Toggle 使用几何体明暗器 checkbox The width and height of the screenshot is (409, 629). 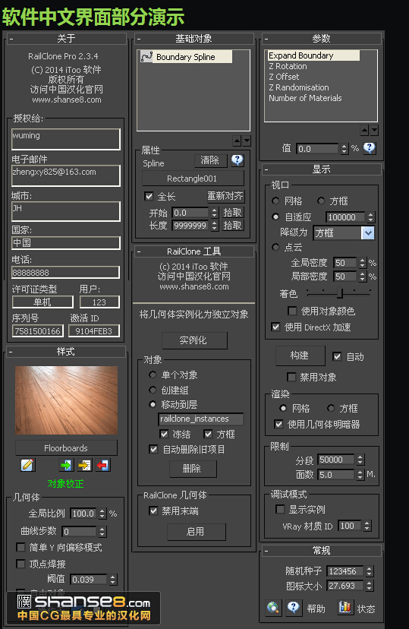tap(278, 424)
